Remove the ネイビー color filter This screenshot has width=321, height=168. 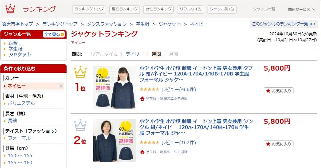pyautogui.click(x=61, y=86)
